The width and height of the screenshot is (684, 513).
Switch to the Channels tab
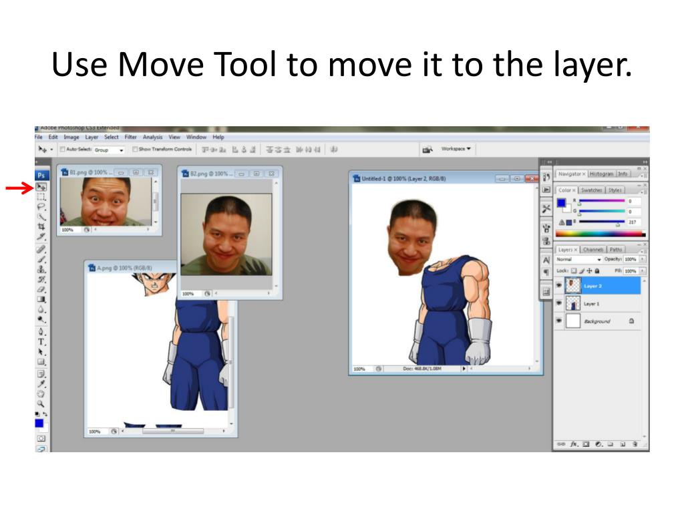pos(593,250)
